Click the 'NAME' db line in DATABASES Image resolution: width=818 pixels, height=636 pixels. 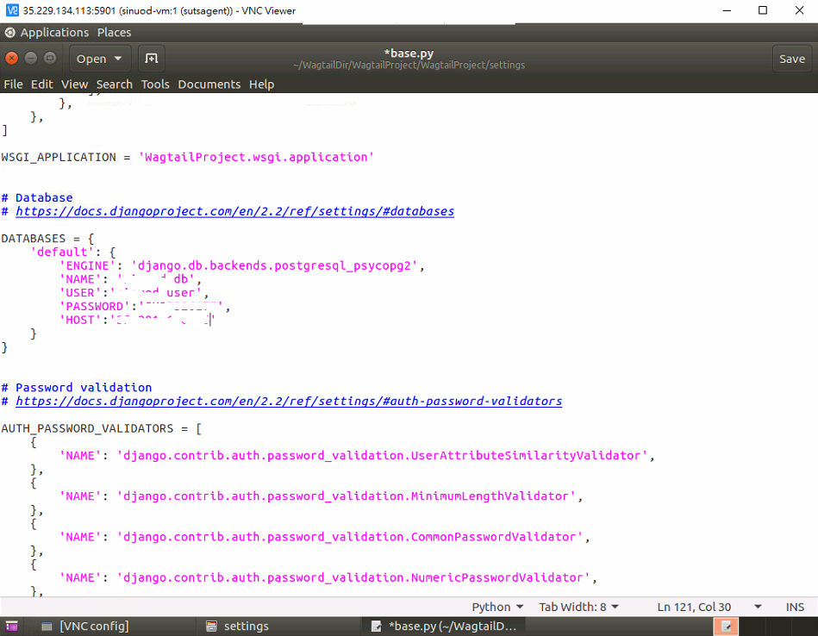click(130, 279)
